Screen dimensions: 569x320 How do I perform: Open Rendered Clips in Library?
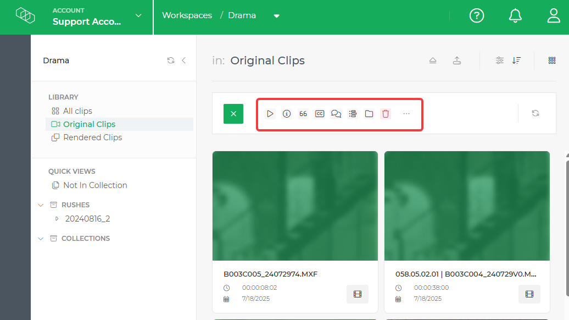coord(87,137)
